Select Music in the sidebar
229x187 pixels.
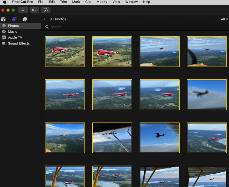(21, 32)
